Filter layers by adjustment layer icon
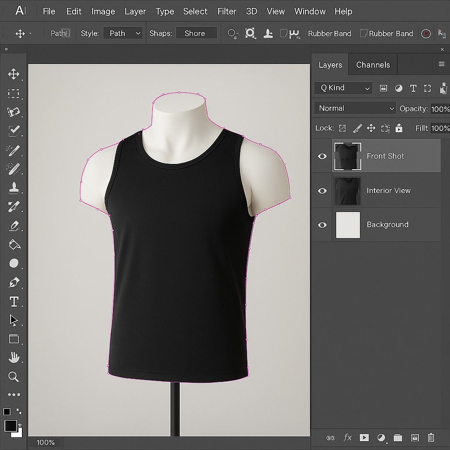Screen dimensions: 450x450 pyautogui.click(x=399, y=88)
